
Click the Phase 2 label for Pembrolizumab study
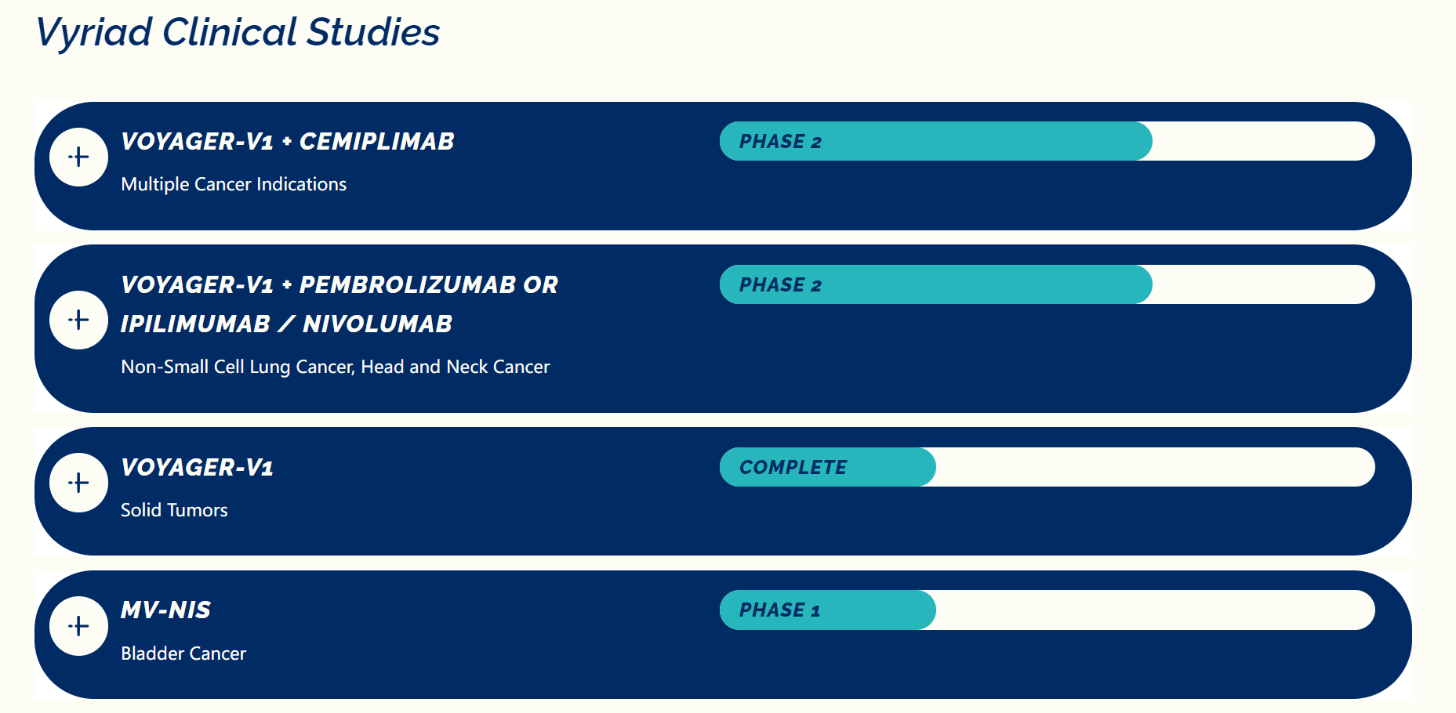(780, 285)
